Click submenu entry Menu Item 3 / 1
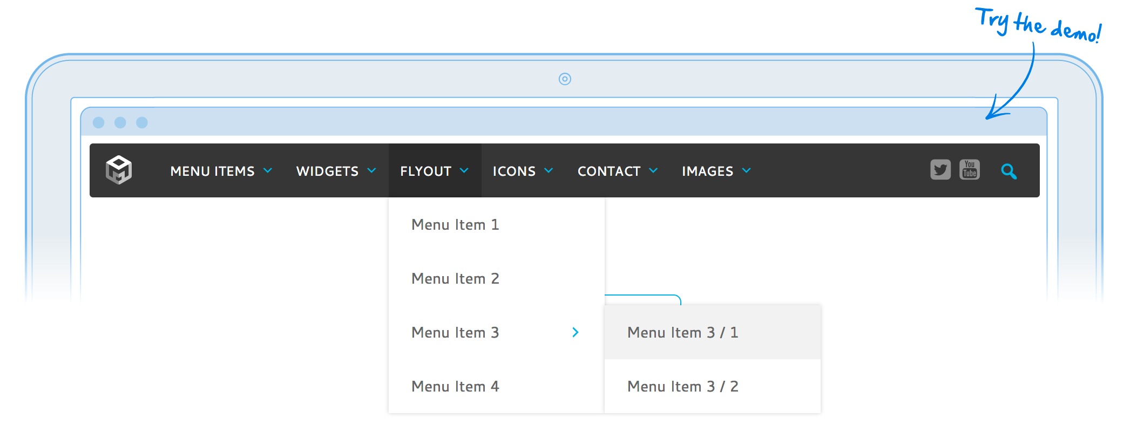Screen dimensions: 1137x439 click(x=682, y=332)
